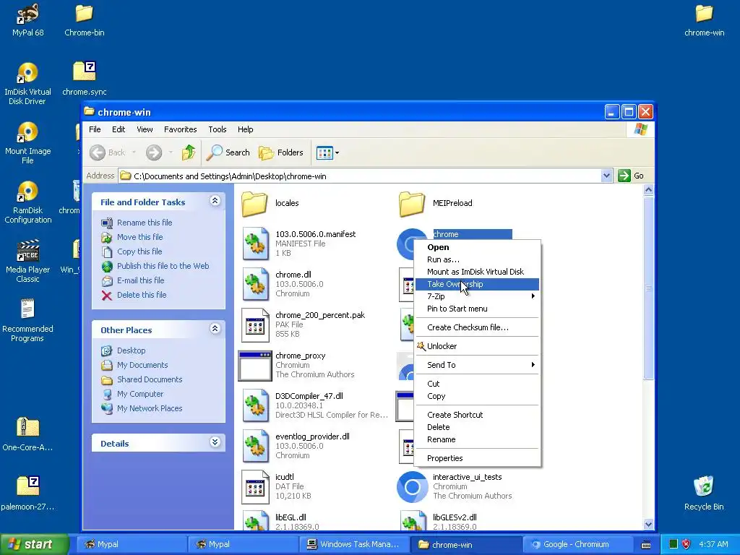The image size is (740, 555).
Task: Select the MEIPreload folder
Action: tap(436, 203)
